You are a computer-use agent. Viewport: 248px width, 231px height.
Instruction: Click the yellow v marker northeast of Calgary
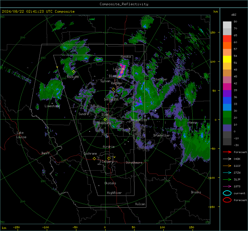[115, 157]
